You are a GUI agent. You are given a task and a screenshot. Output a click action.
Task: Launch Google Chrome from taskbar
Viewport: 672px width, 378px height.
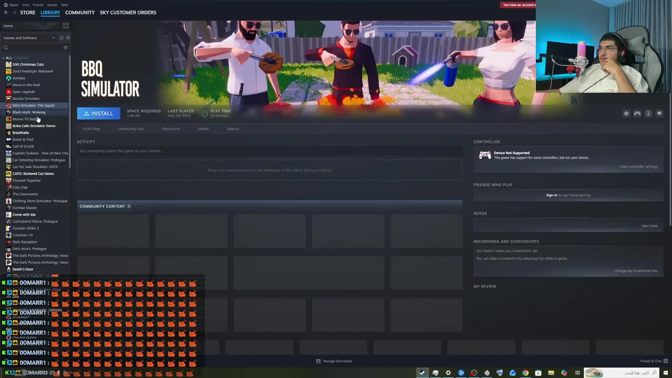(525, 373)
